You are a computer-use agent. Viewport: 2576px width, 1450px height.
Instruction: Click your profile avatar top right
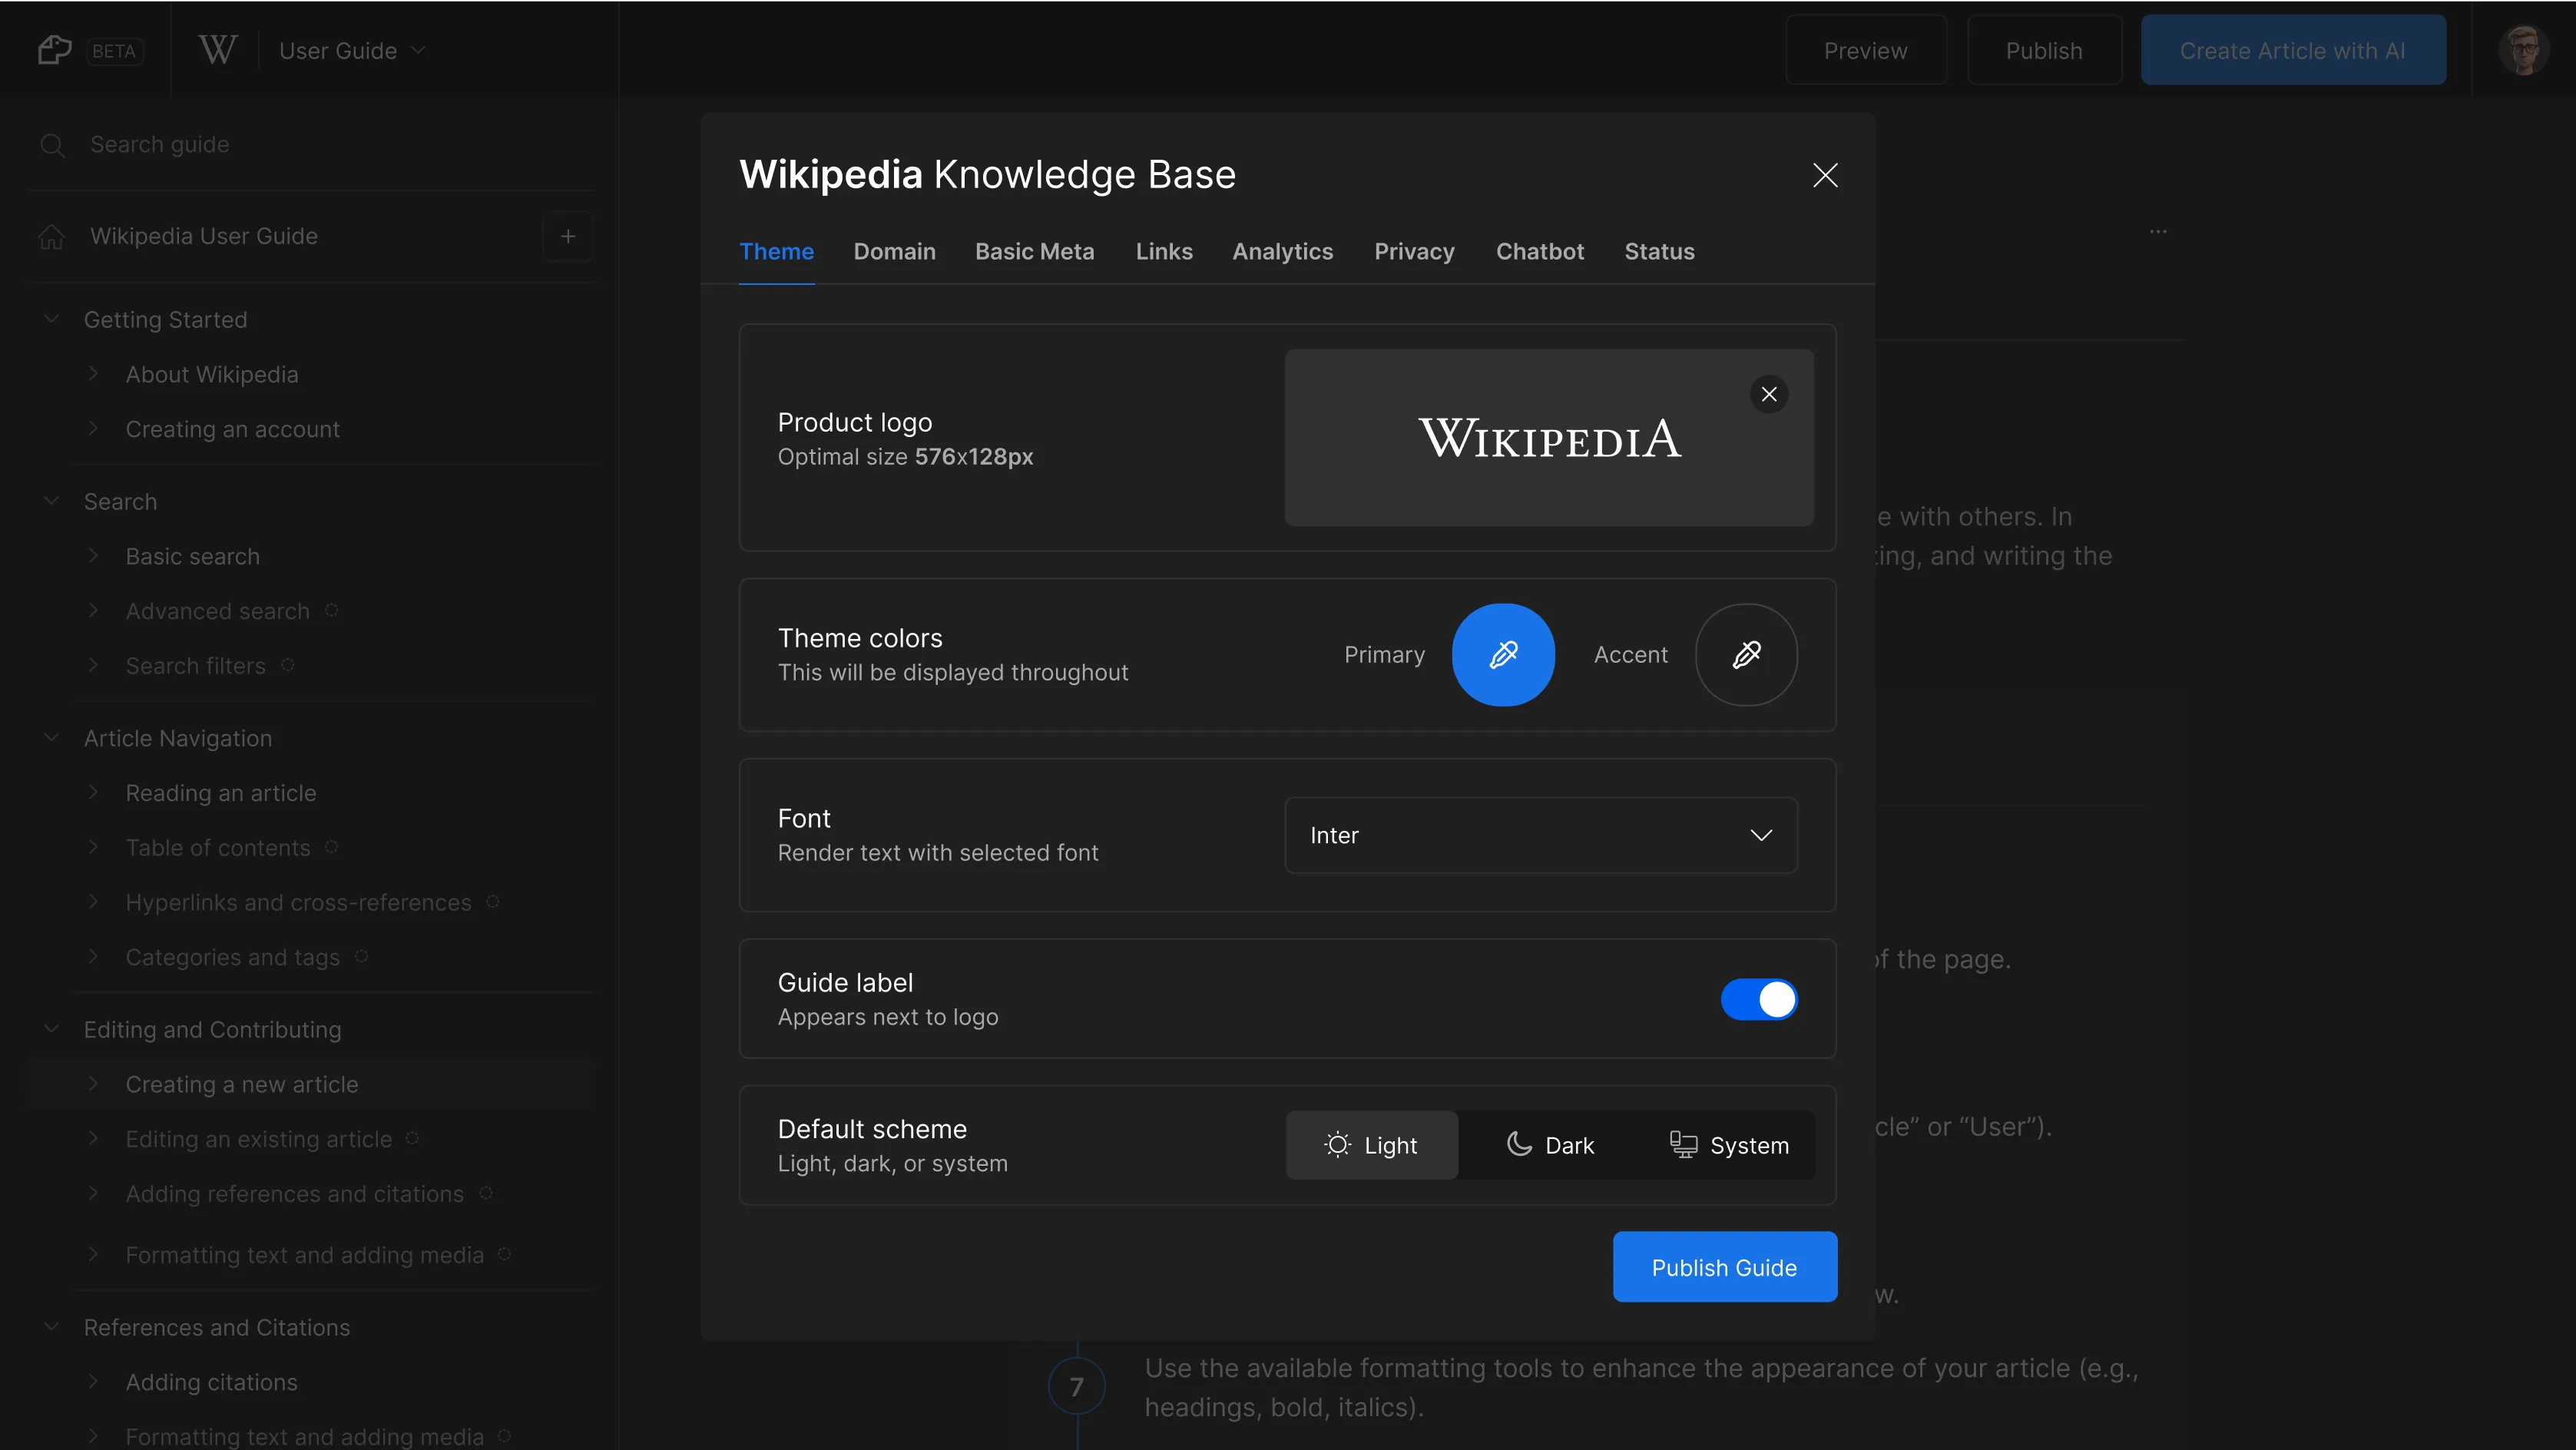[x=2524, y=49]
